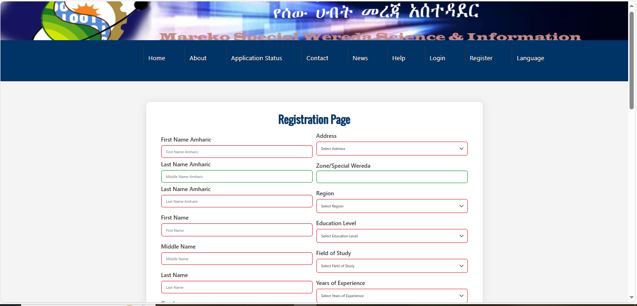Focus the English Last Name input field
The width and height of the screenshot is (637, 306).
pos(236,287)
